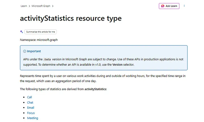The image size is (204, 122).
Task: Open the Call statistics link
Action: tap(29, 97)
